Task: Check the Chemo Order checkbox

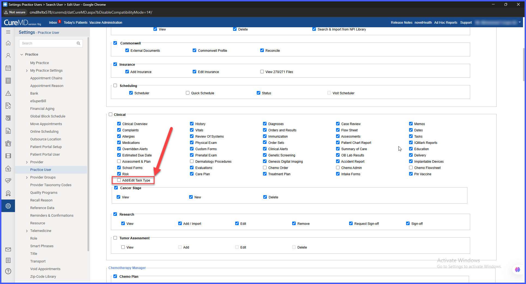Action: 265,168
